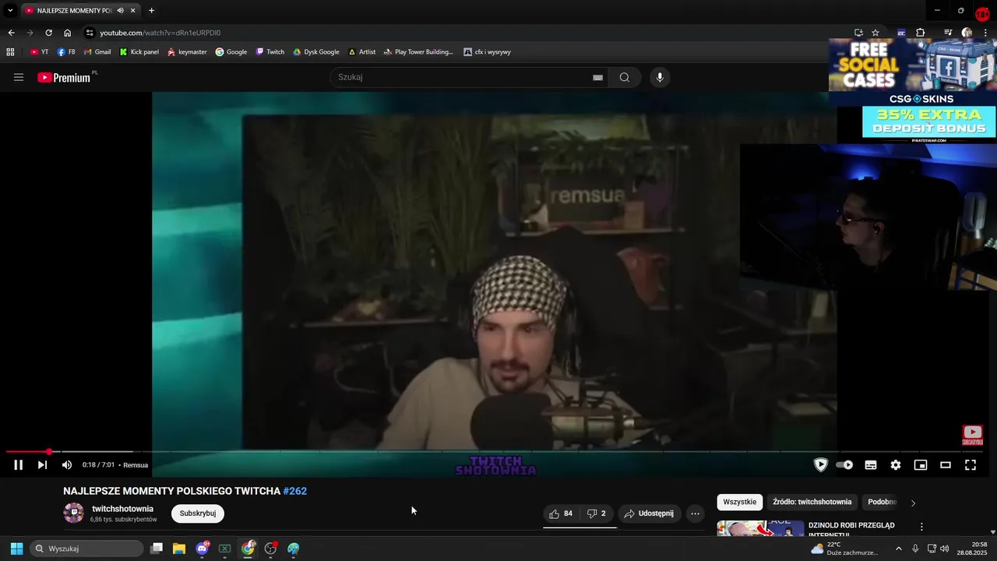997x561 pixels.
Task: Click the taskbar Wyszukaj search box
Action: pyautogui.click(x=87, y=549)
